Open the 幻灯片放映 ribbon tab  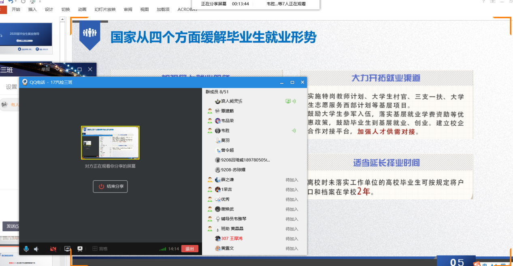105,9
